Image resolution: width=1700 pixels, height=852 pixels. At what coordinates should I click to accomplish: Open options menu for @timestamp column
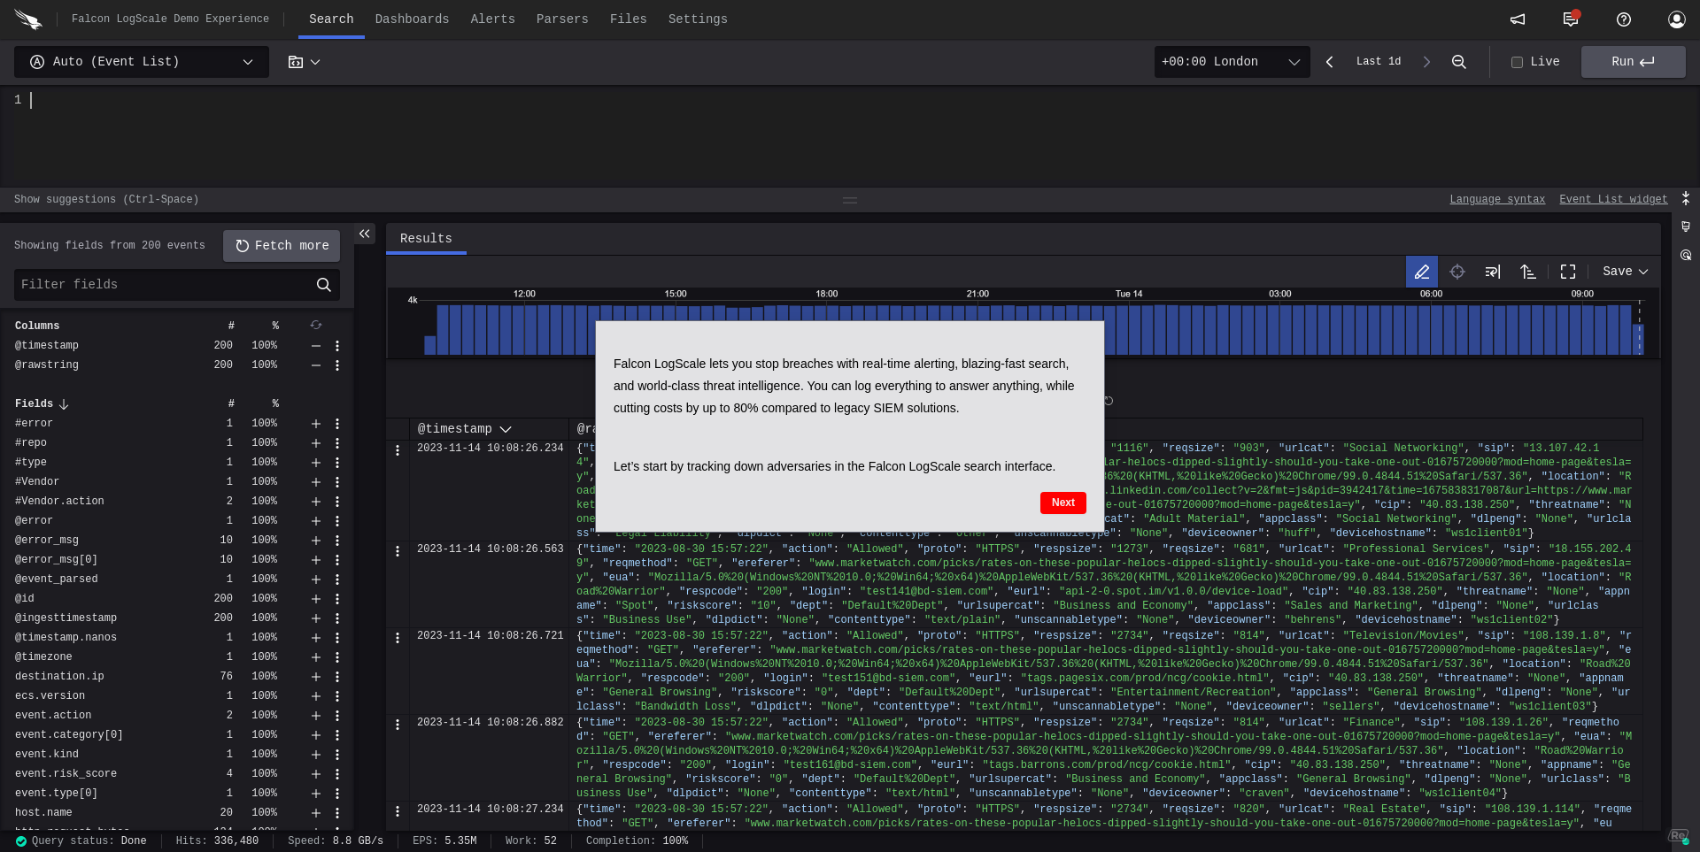pyautogui.click(x=337, y=346)
